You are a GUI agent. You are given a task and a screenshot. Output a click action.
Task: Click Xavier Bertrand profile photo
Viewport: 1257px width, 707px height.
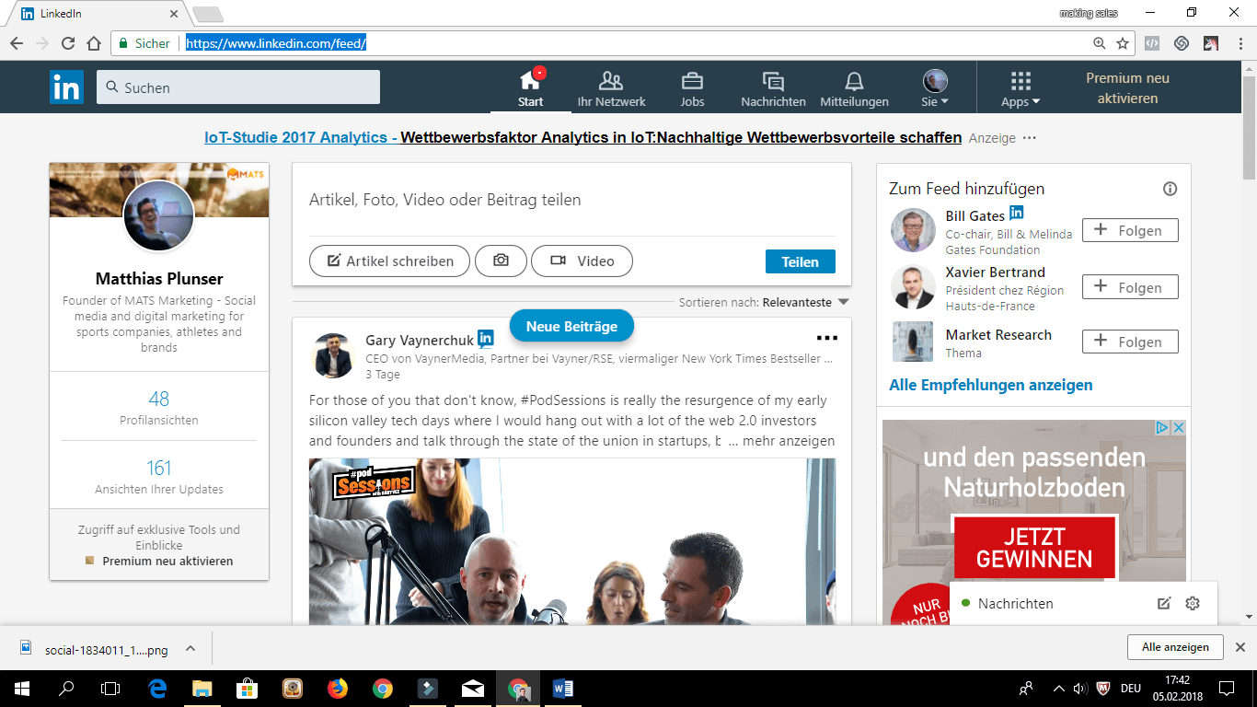click(x=913, y=287)
